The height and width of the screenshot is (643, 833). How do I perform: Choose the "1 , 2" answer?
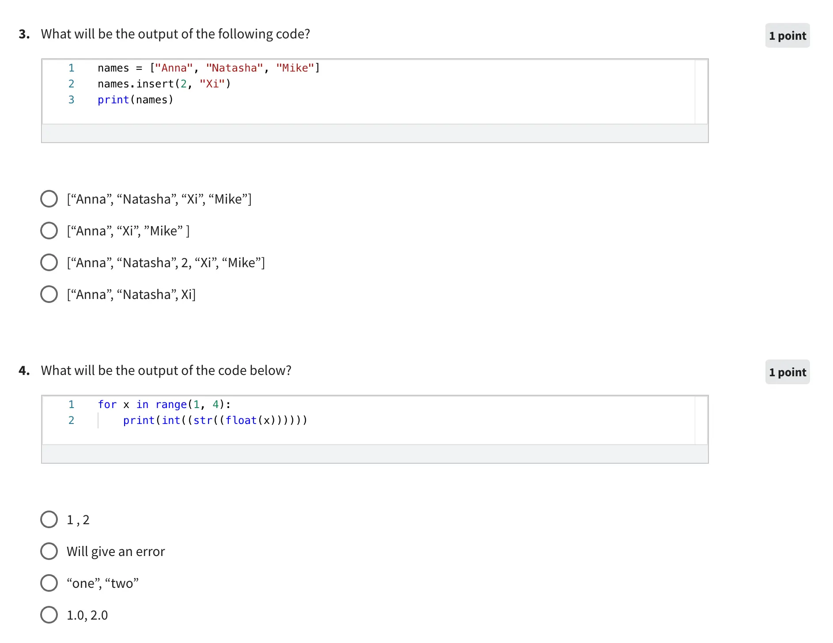[x=49, y=519]
